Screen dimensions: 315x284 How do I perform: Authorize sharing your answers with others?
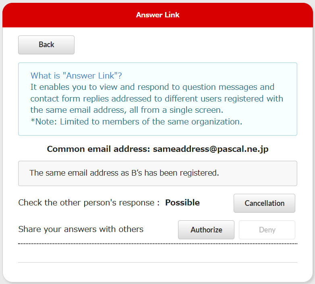[206, 230]
